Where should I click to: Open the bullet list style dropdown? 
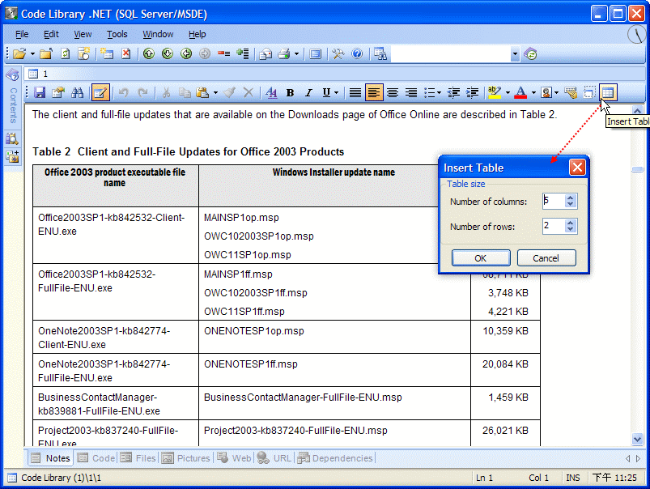click(439, 92)
